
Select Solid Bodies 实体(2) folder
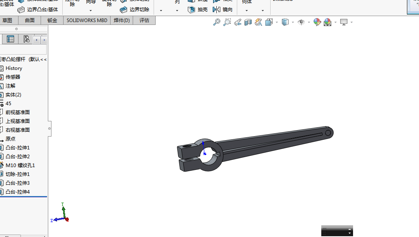coord(13,95)
